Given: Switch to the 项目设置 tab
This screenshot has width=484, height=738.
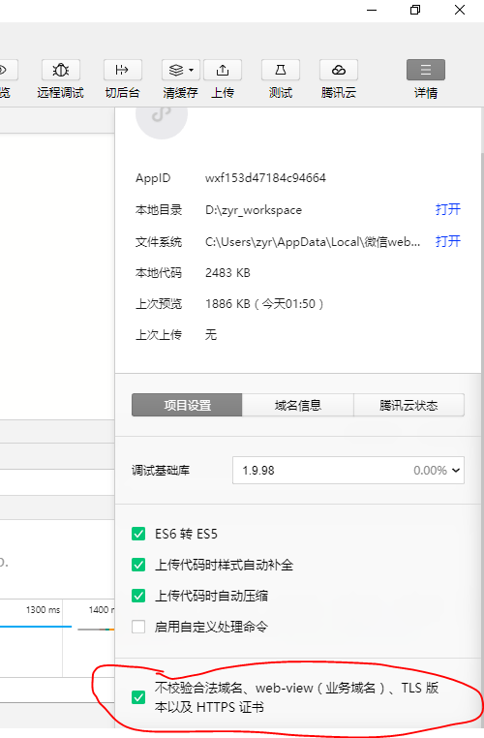Looking at the screenshot, I should point(187,405).
